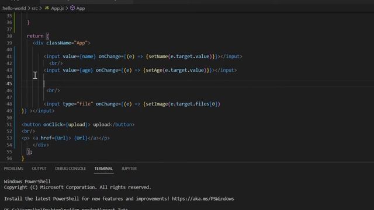Click the hello-world breadcrumb

pyautogui.click(x=14, y=8)
